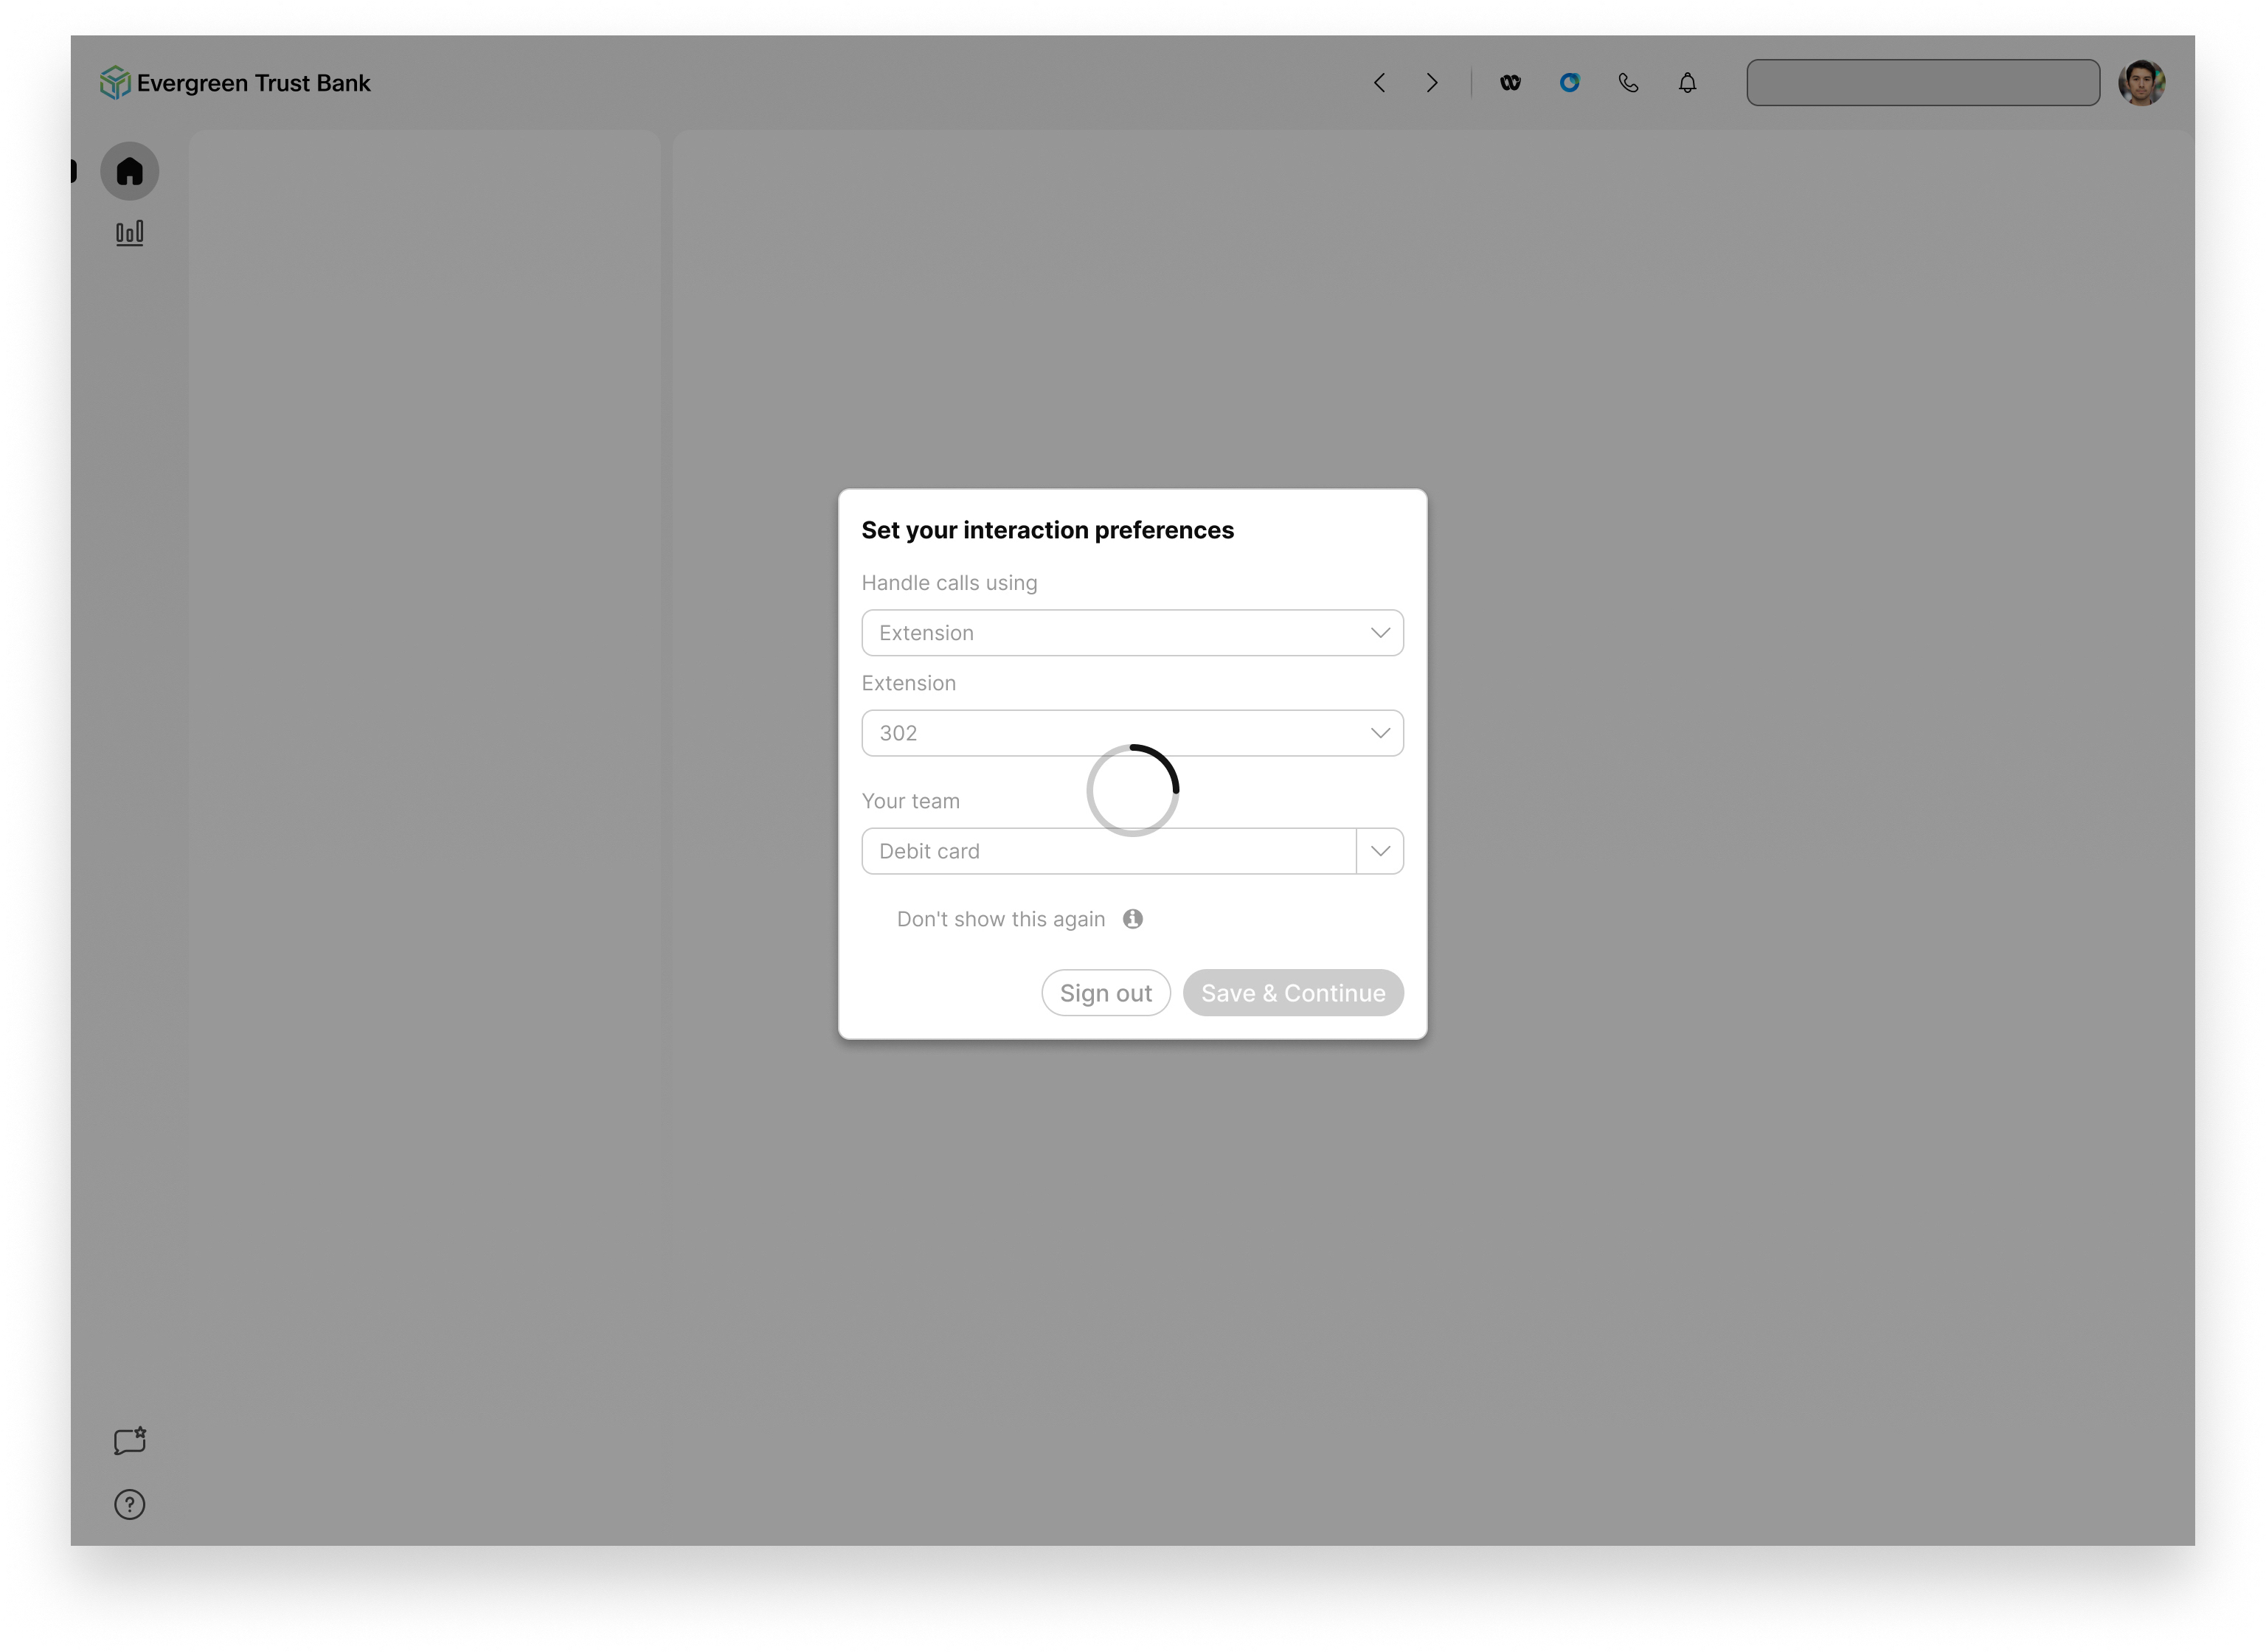
Task: Open the user profile avatar
Action: [x=2141, y=83]
